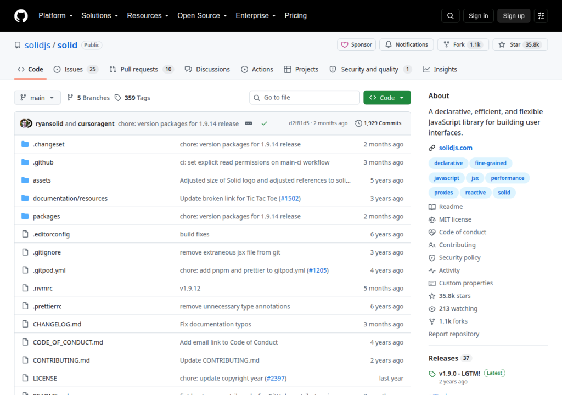Open the search magnifier button

pyautogui.click(x=450, y=16)
